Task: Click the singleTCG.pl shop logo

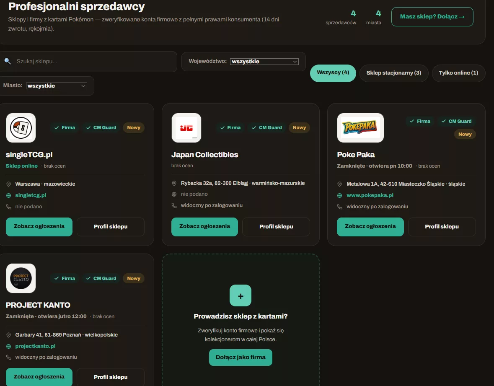Action: coord(21,127)
